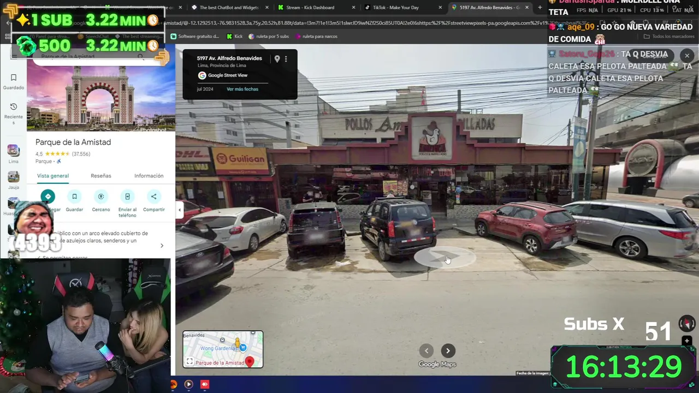Go to next Street View image arrow
699x393 pixels.
[448, 351]
